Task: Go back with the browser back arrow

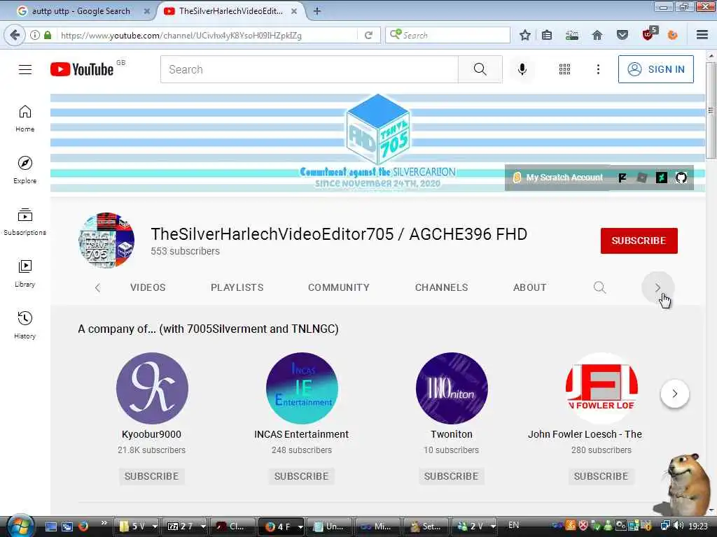Action: click(14, 35)
